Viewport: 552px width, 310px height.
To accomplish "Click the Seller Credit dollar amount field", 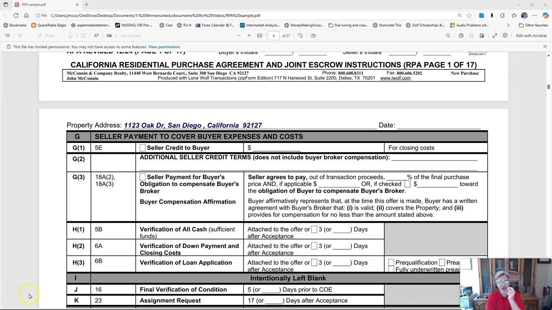I will 276,148.
